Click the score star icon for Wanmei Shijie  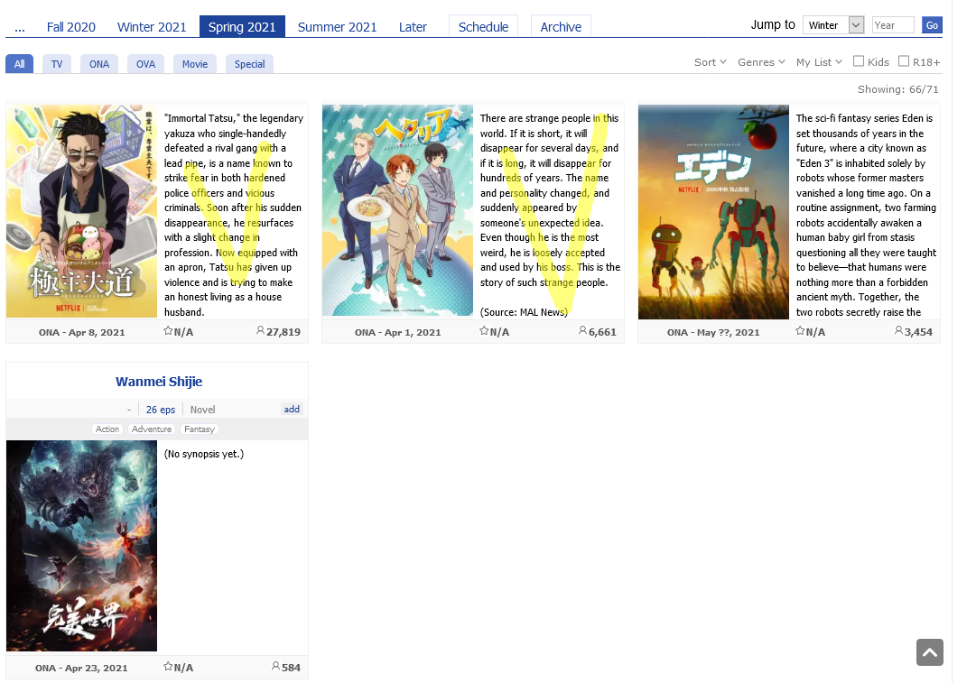168,666
